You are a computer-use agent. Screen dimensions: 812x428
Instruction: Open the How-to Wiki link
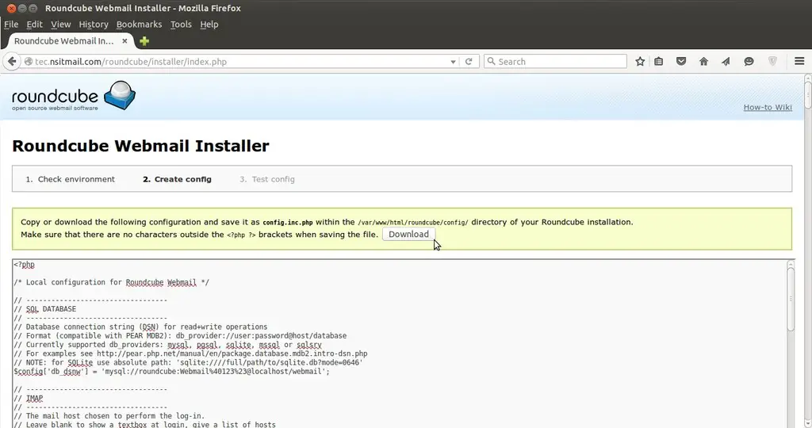(768, 107)
